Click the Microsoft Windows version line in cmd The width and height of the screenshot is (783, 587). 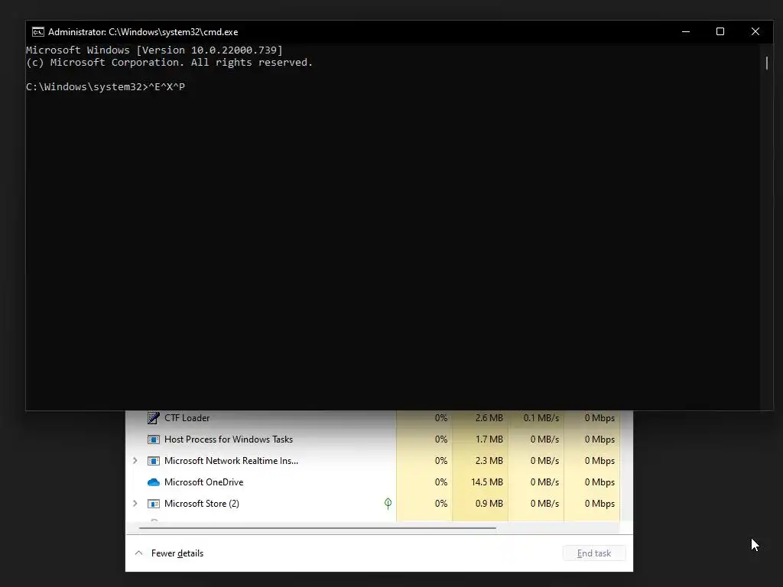tap(154, 50)
